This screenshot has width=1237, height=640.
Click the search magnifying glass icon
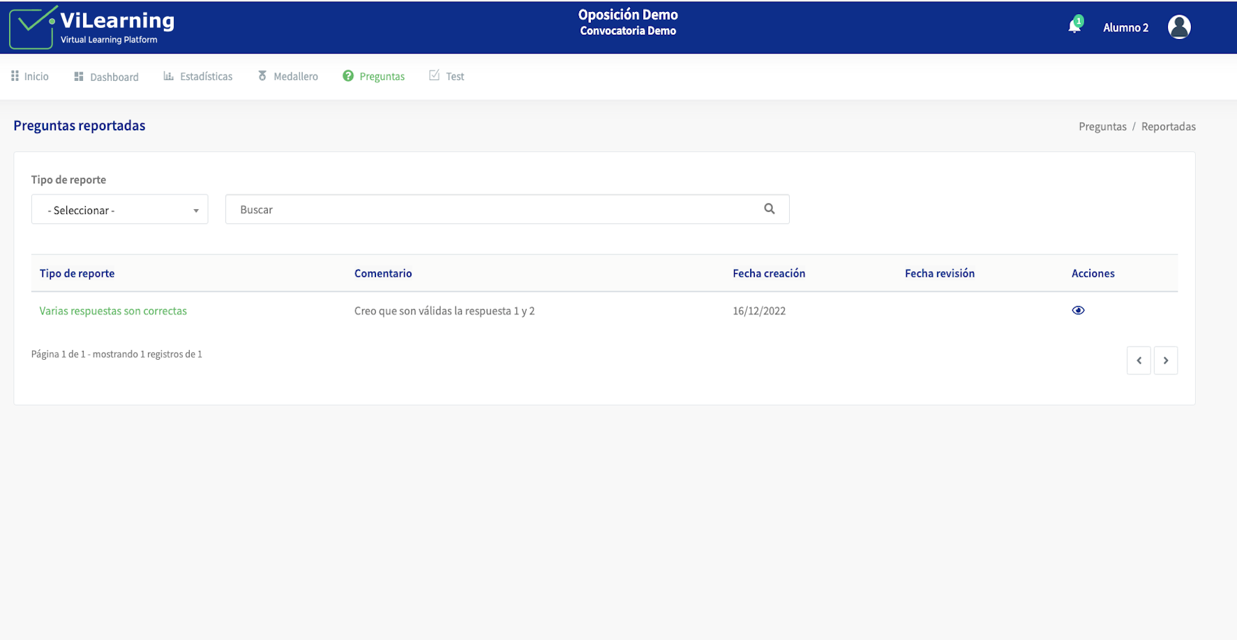click(769, 208)
